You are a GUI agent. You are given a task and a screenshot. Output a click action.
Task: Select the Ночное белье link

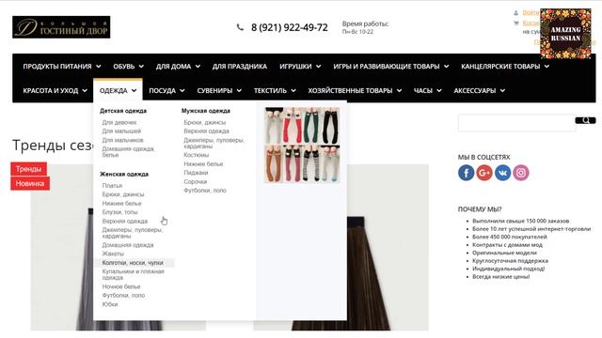[121, 286]
